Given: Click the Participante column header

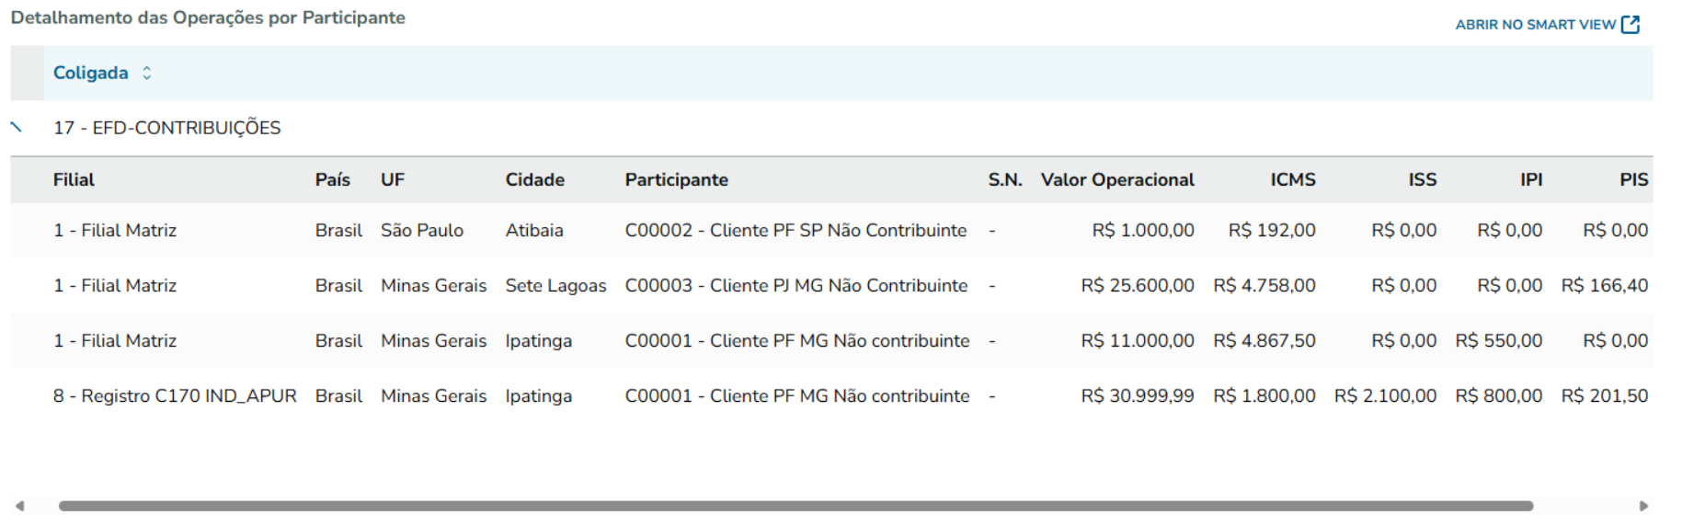Looking at the screenshot, I should 676,179.
